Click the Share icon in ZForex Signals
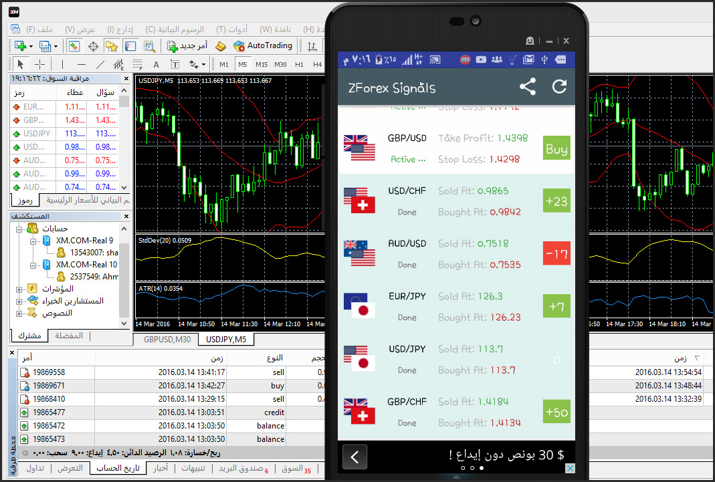This screenshot has height=482, width=715. (x=528, y=86)
